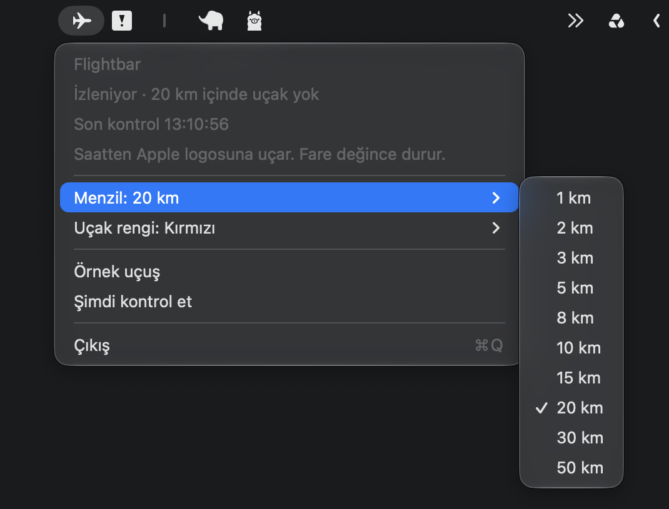Click 'Saatten Apple logosuna uçar' hint line

tap(259, 154)
